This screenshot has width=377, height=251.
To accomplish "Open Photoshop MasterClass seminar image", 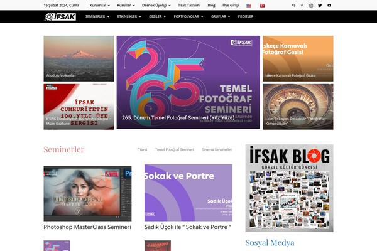I will pyautogui.click(x=87, y=193).
